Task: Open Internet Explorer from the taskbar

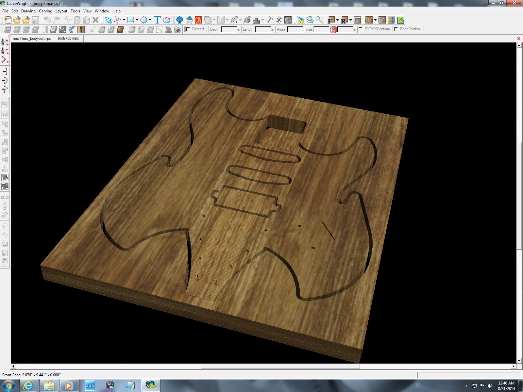Action: [x=28, y=385]
